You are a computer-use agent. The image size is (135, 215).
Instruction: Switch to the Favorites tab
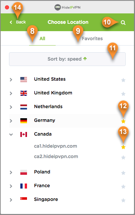(92, 39)
